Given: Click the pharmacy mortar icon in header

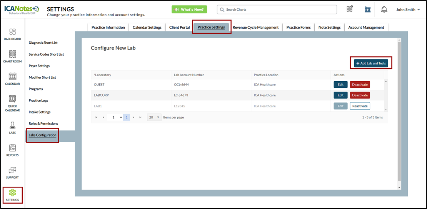Looking at the screenshot, I should (x=367, y=10).
